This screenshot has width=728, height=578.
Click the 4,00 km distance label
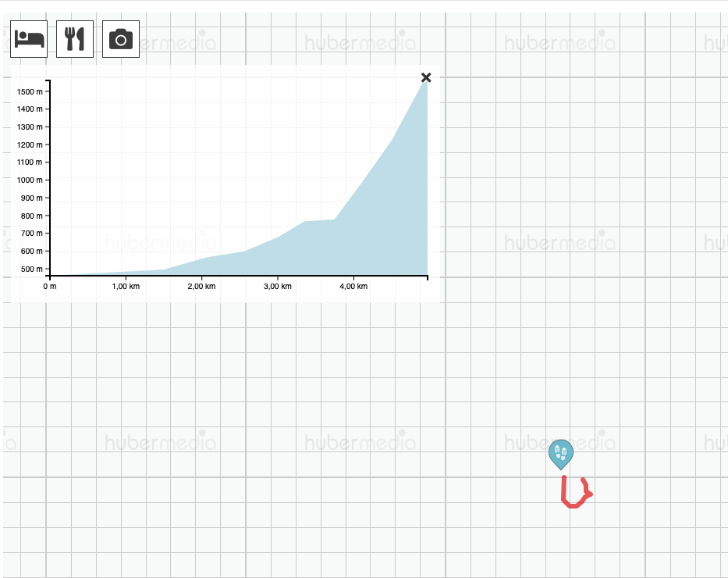353,286
